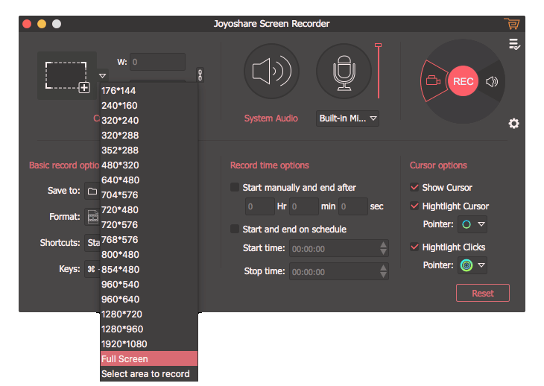Enable Start manually and end after
The width and height of the screenshot is (544, 386).
(235, 187)
